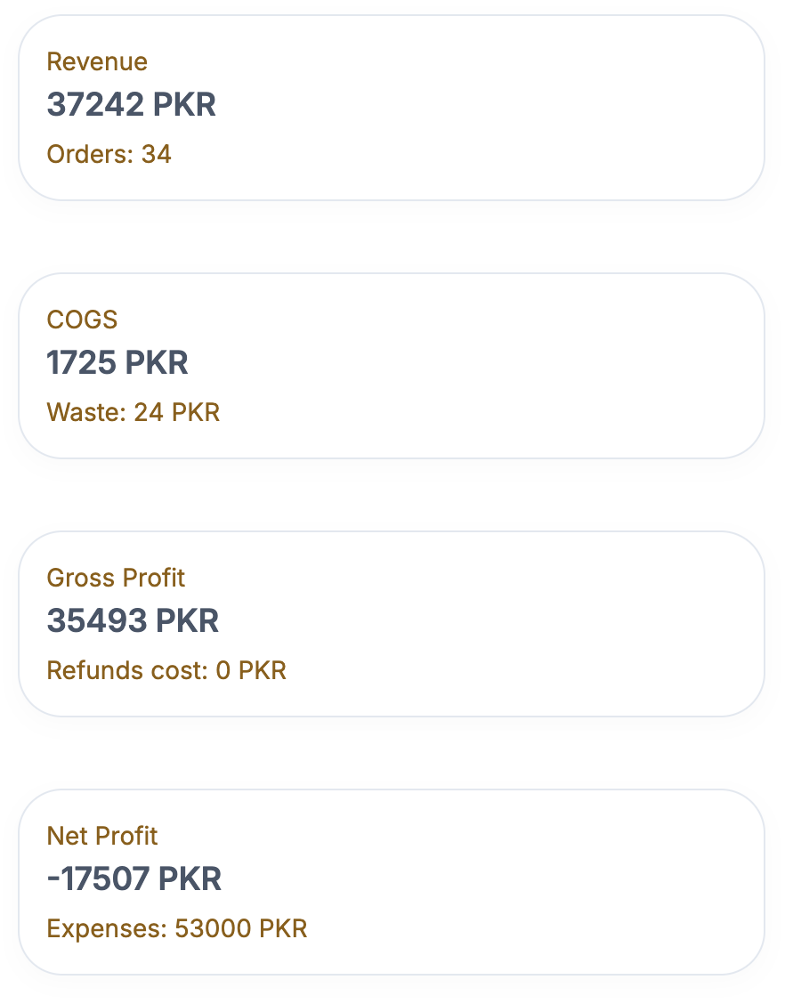Screen dimensions: 785x1004
Task: Click the Net Profit card title
Action: pos(102,837)
